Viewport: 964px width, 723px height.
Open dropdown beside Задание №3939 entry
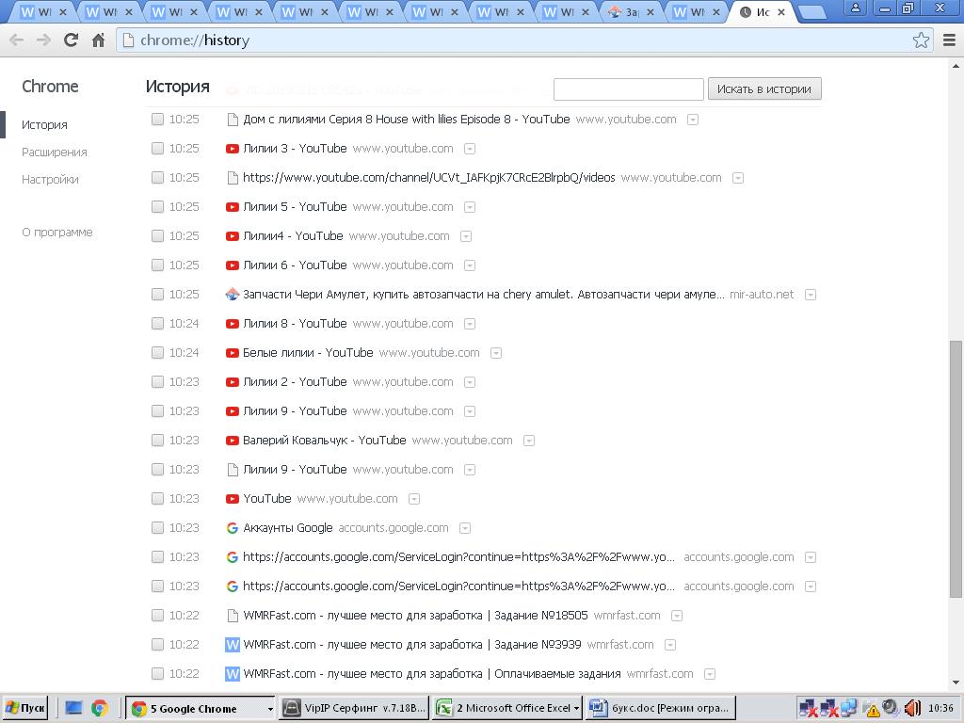670,645
